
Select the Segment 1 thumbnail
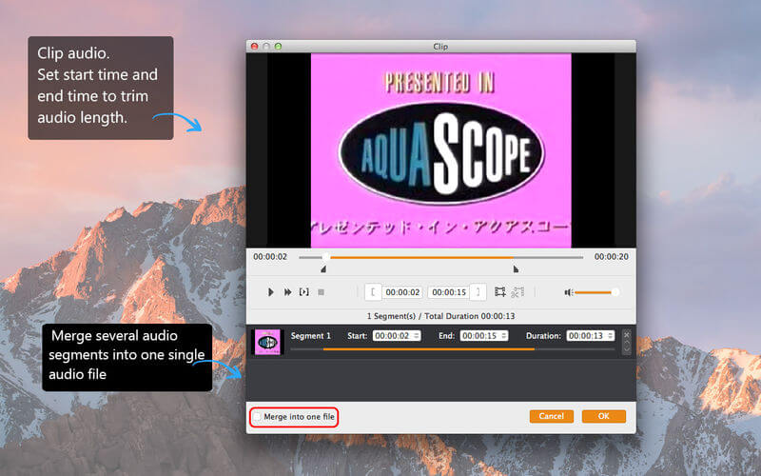267,342
